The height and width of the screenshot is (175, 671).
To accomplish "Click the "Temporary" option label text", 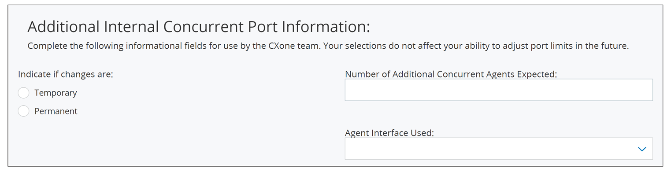I will click(x=56, y=93).
